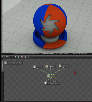This screenshot has width=92, height=102.
Task: Select the Preview Configuration node label
Action: (15, 63)
